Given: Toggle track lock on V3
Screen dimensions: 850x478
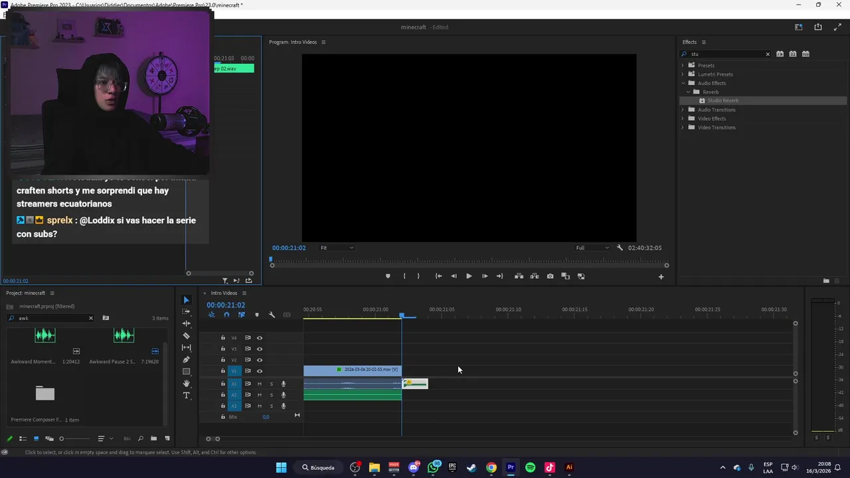Looking at the screenshot, I should coord(223,349).
